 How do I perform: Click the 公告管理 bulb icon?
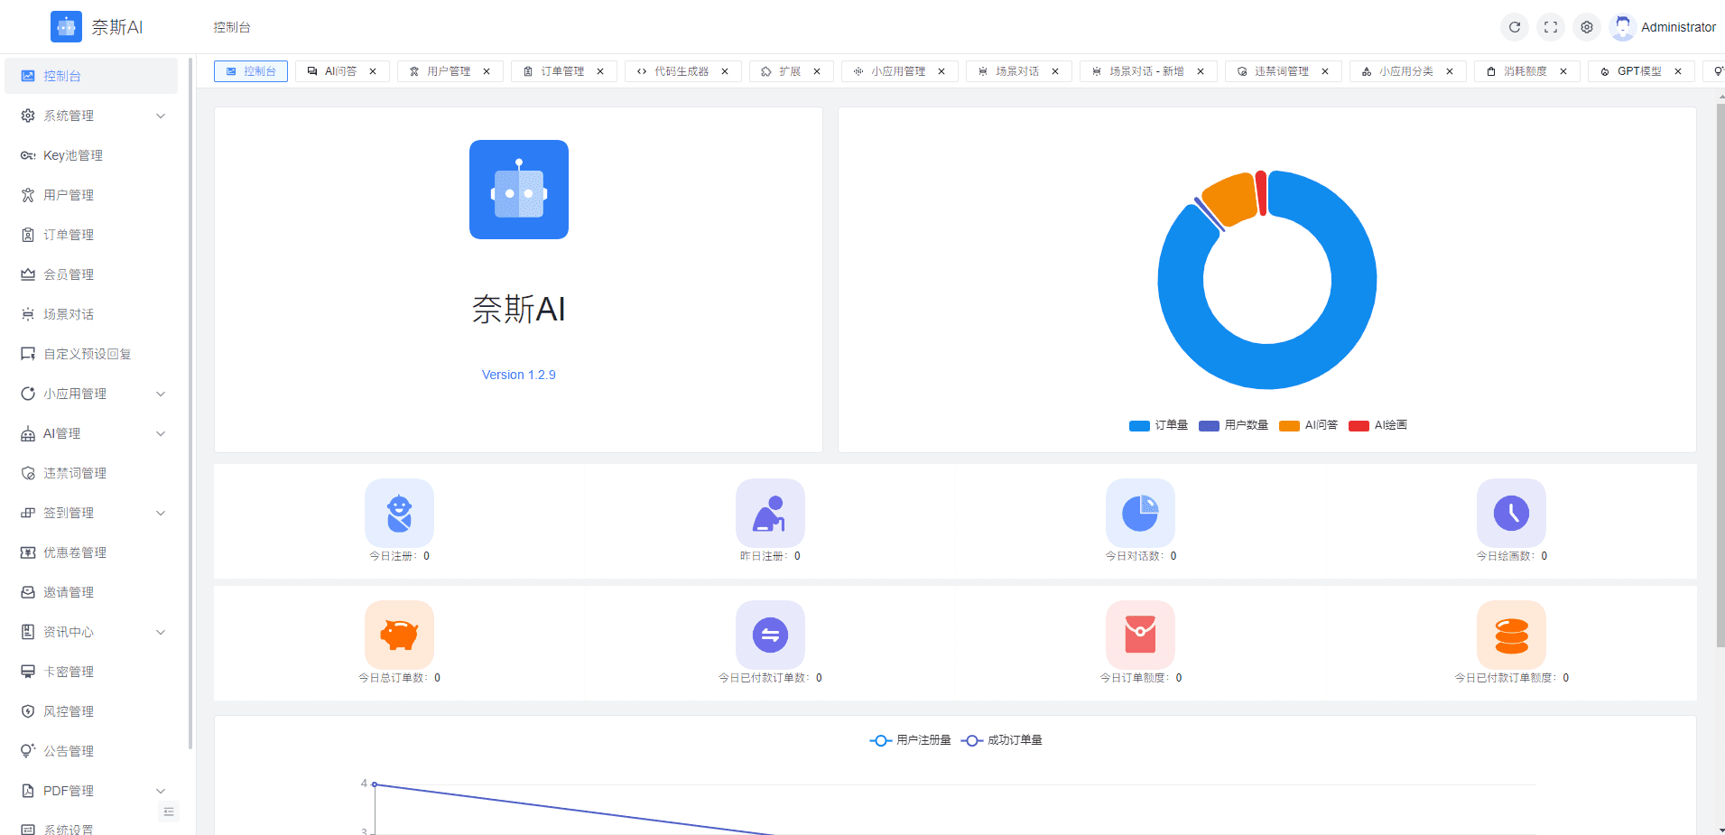coord(28,751)
